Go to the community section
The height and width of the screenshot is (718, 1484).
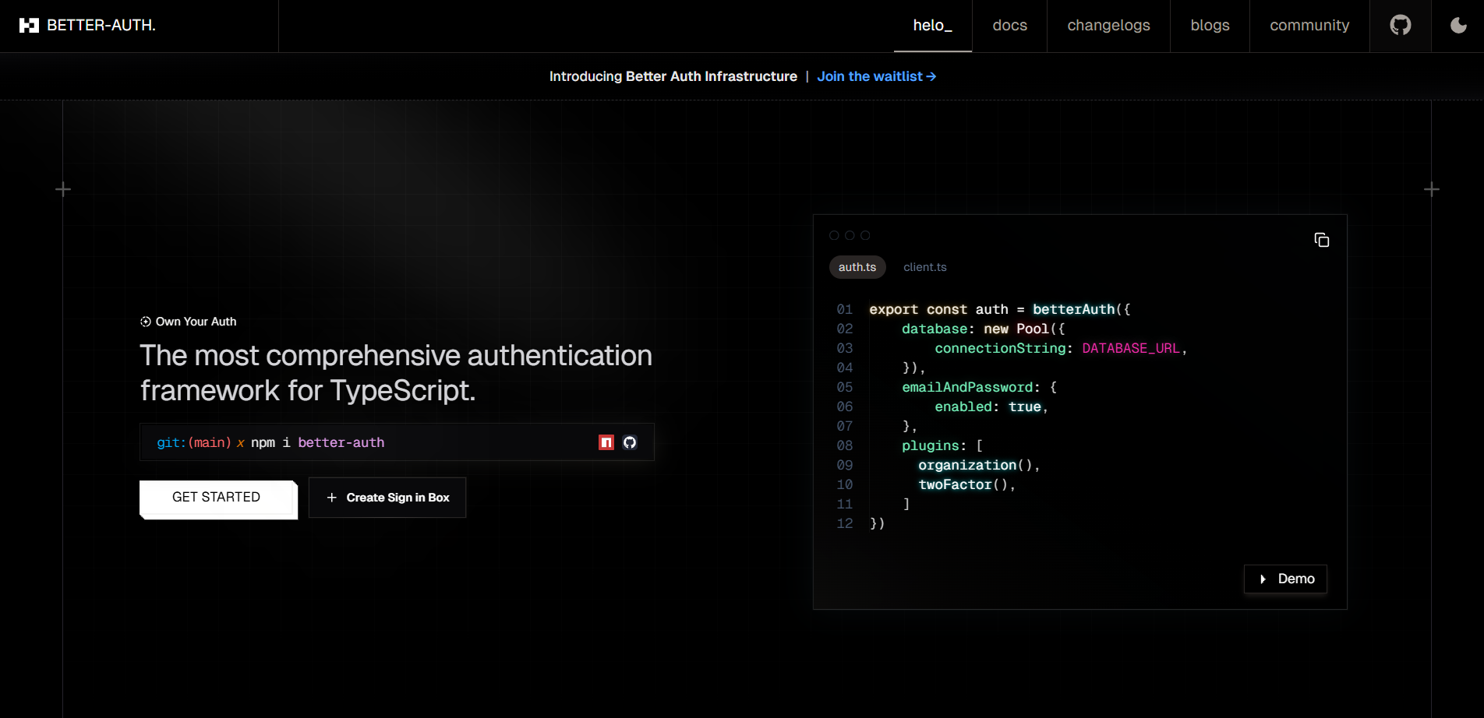1309,25
